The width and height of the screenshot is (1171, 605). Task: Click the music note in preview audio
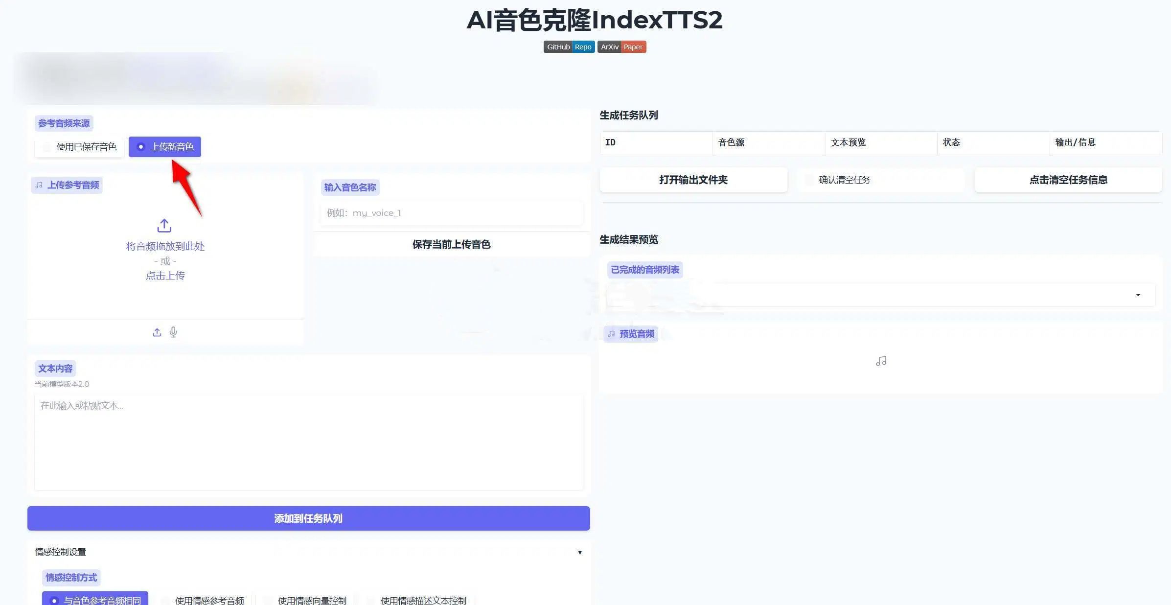pyautogui.click(x=881, y=361)
